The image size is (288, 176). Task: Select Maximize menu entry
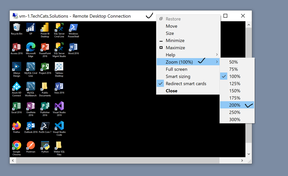click(x=188, y=48)
